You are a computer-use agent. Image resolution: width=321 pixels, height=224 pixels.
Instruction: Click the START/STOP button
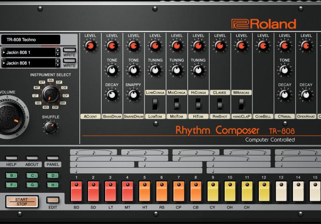(x=22, y=202)
